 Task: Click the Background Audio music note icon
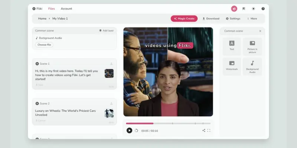pyautogui.click(x=37, y=38)
